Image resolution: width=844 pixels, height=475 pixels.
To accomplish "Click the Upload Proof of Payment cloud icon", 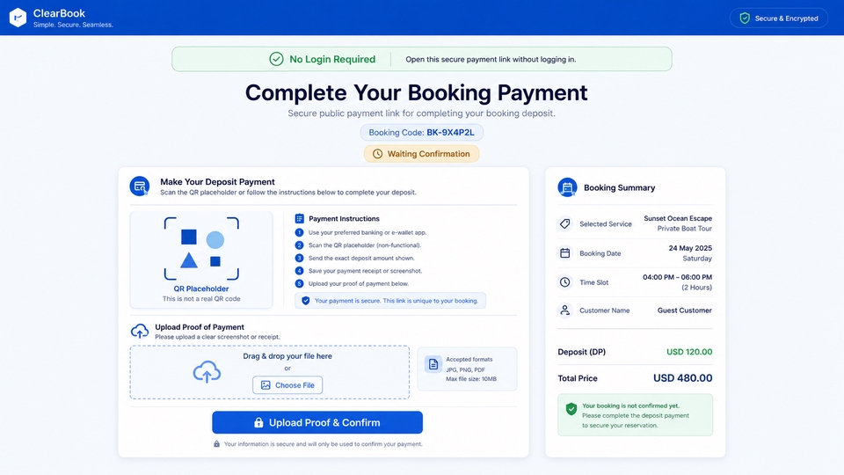I will [x=140, y=331].
